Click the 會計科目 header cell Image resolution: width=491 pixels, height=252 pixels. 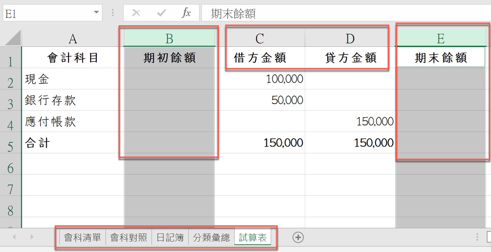tap(73, 58)
